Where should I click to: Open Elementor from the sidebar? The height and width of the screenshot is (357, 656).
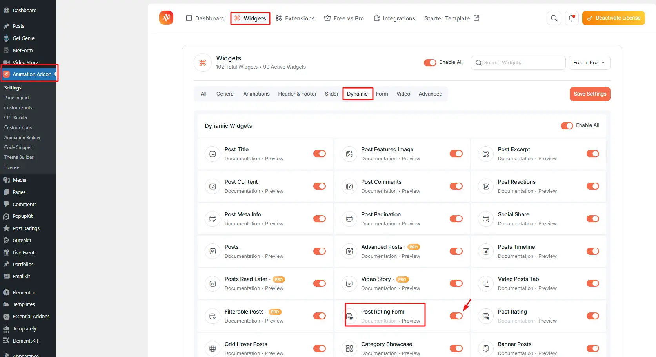(24, 292)
